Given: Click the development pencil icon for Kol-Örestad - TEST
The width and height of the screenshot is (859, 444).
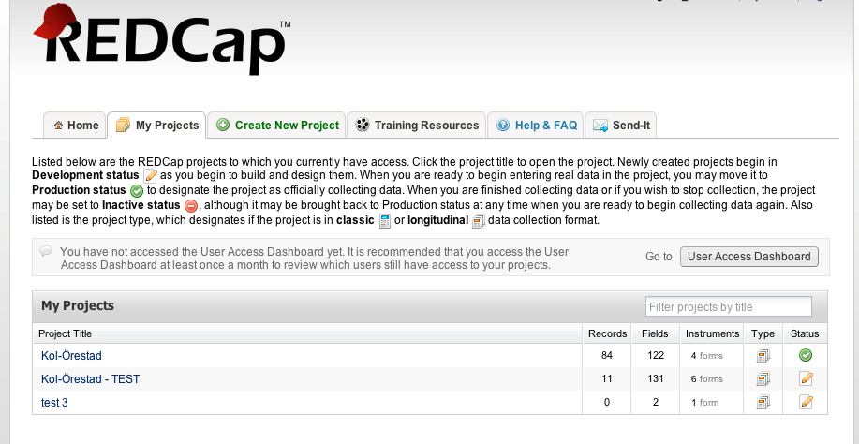Looking at the screenshot, I should click(x=806, y=378).
